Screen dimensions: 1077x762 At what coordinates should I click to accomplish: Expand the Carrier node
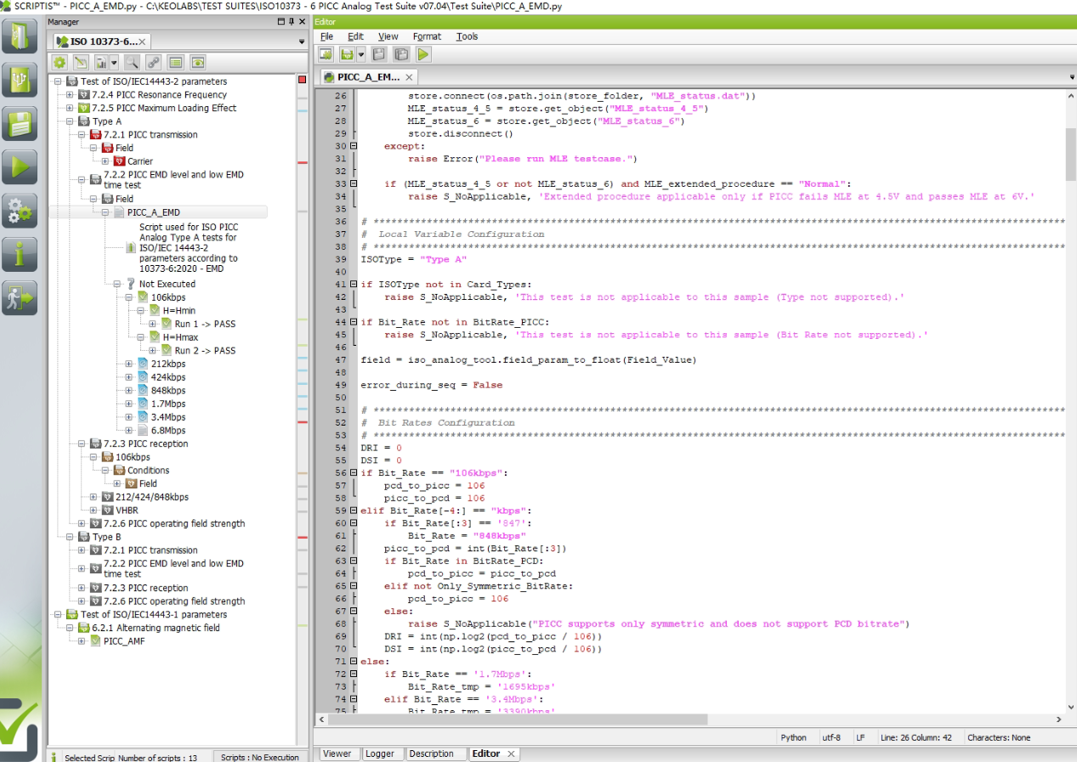point(105,161)
